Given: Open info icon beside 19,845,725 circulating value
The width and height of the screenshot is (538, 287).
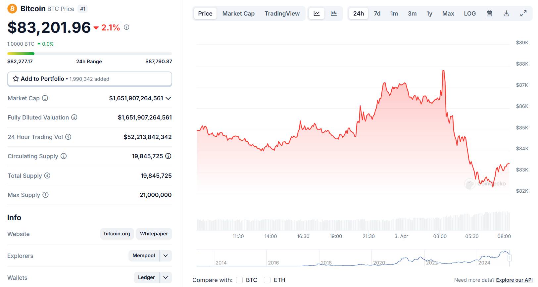Looking at the screenshot, I should tap(168, 156).
